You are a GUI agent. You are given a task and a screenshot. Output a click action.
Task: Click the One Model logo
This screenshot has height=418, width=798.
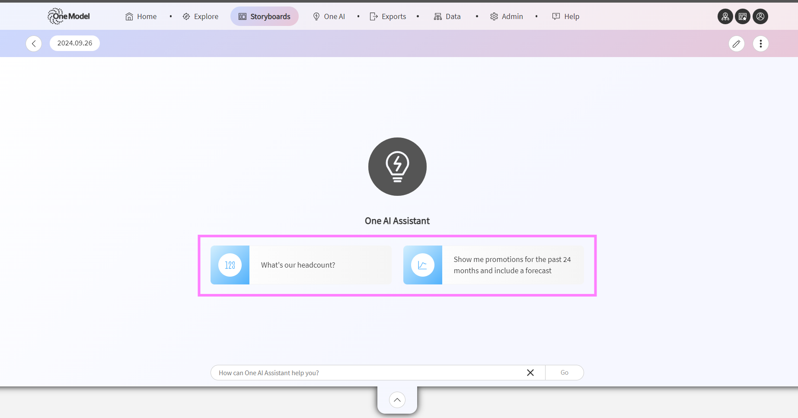click(69, 16)
